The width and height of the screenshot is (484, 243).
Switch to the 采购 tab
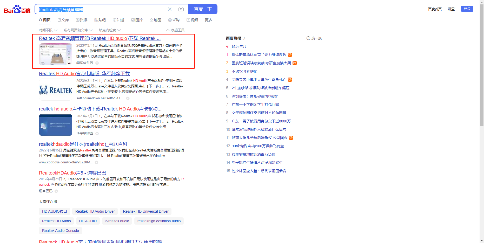[x=174, y=20]
